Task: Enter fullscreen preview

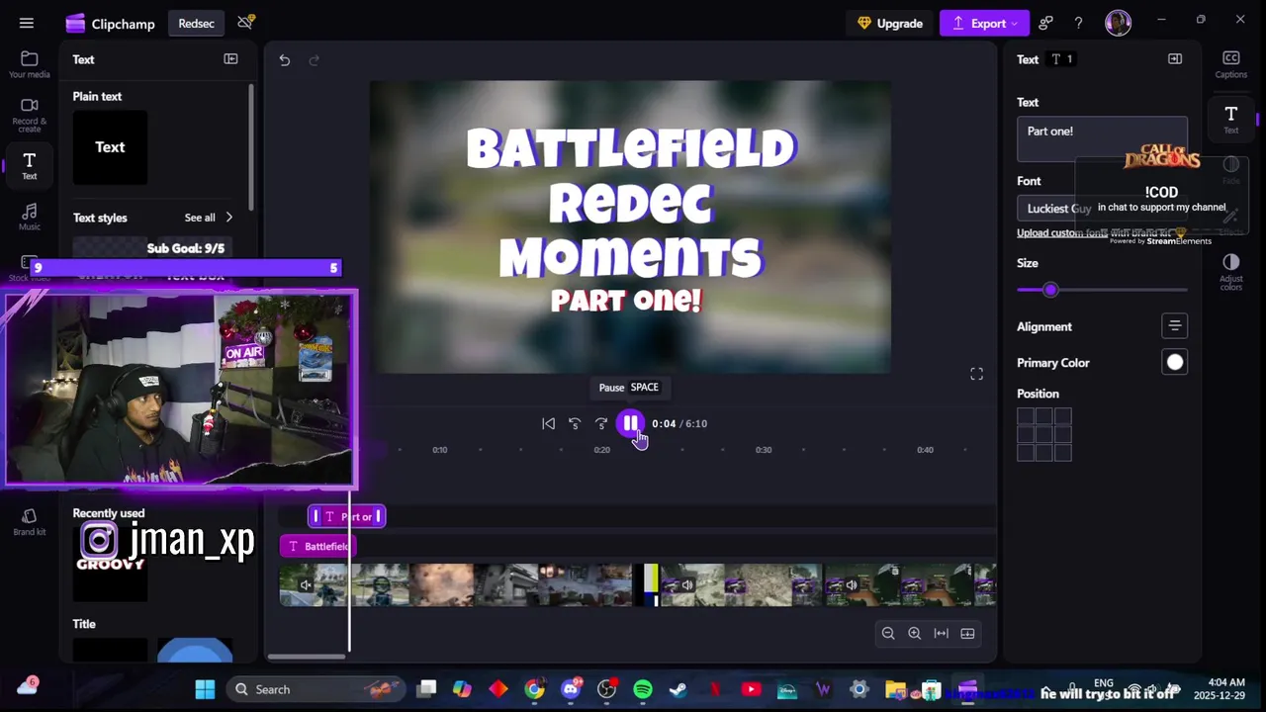Action: coord(976,374)
